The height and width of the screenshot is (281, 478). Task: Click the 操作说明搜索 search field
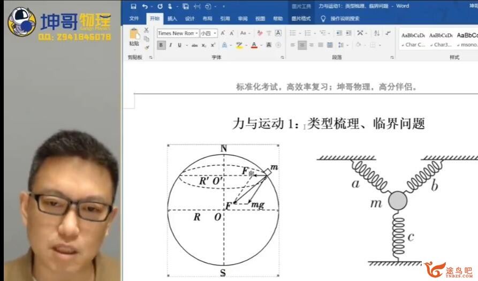tap(345, 19)
